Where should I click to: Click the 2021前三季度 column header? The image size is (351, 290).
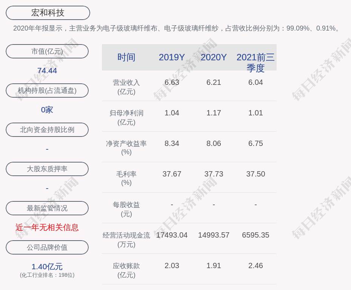[256, 62]
